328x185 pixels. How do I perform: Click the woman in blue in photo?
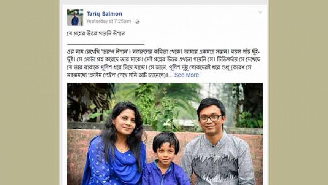(x=116, y=144)
